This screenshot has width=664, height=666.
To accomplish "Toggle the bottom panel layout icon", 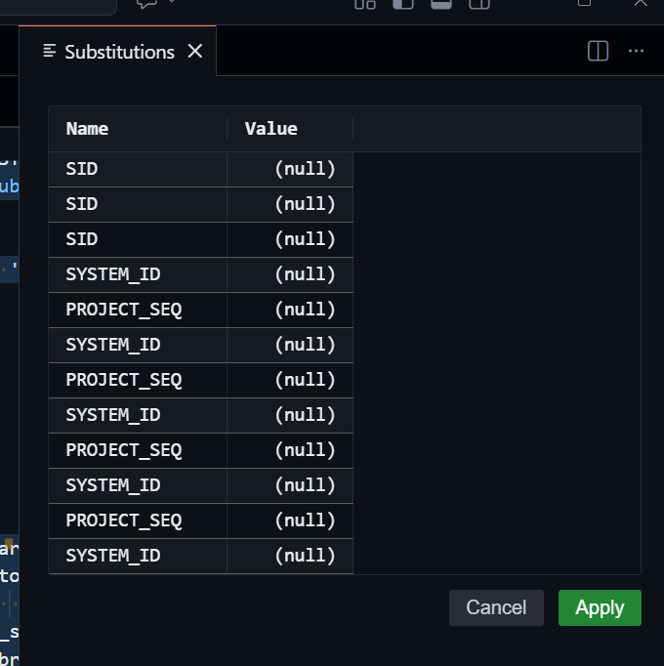I will (x=440, y=3).
